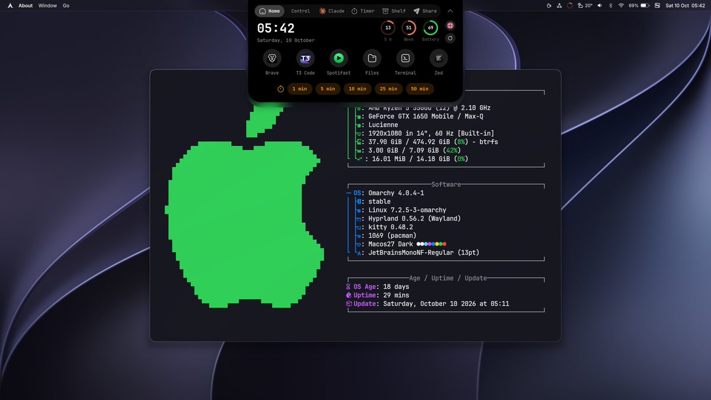Click the JetBrainsMonoNF-Regular font line
711x400 pixels.
418,252
